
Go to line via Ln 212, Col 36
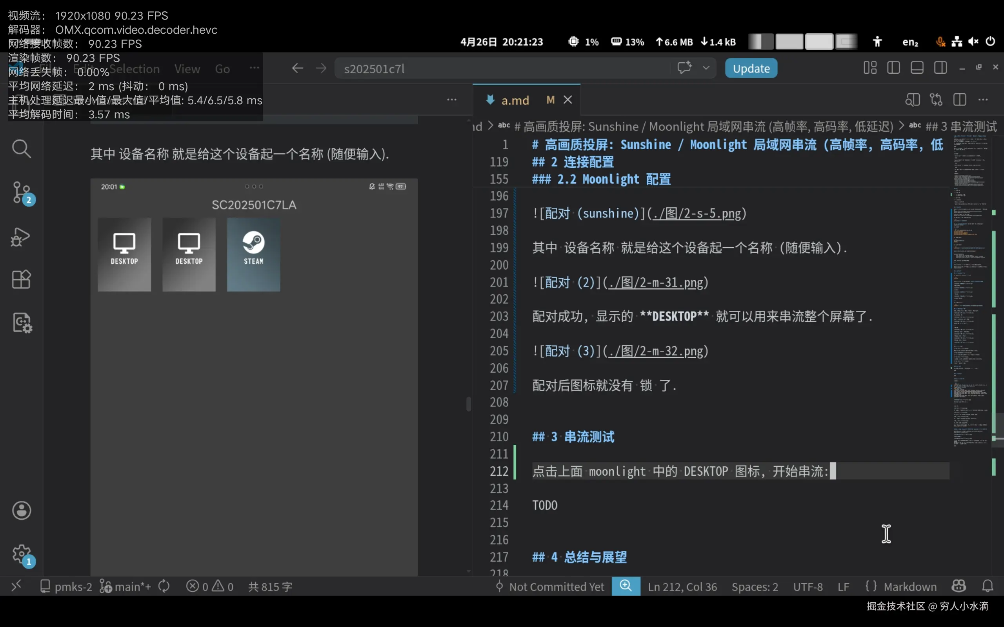tap(682, 587)
